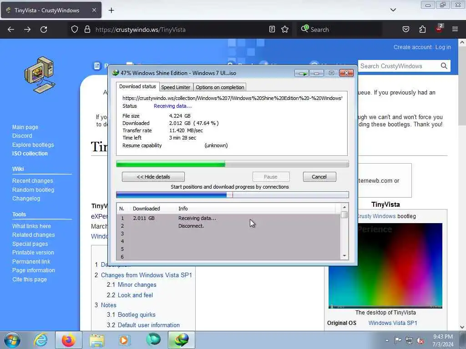Open Random bootleg sidebar link
This screenshot has width=466, height=349.
pos(33,189)
